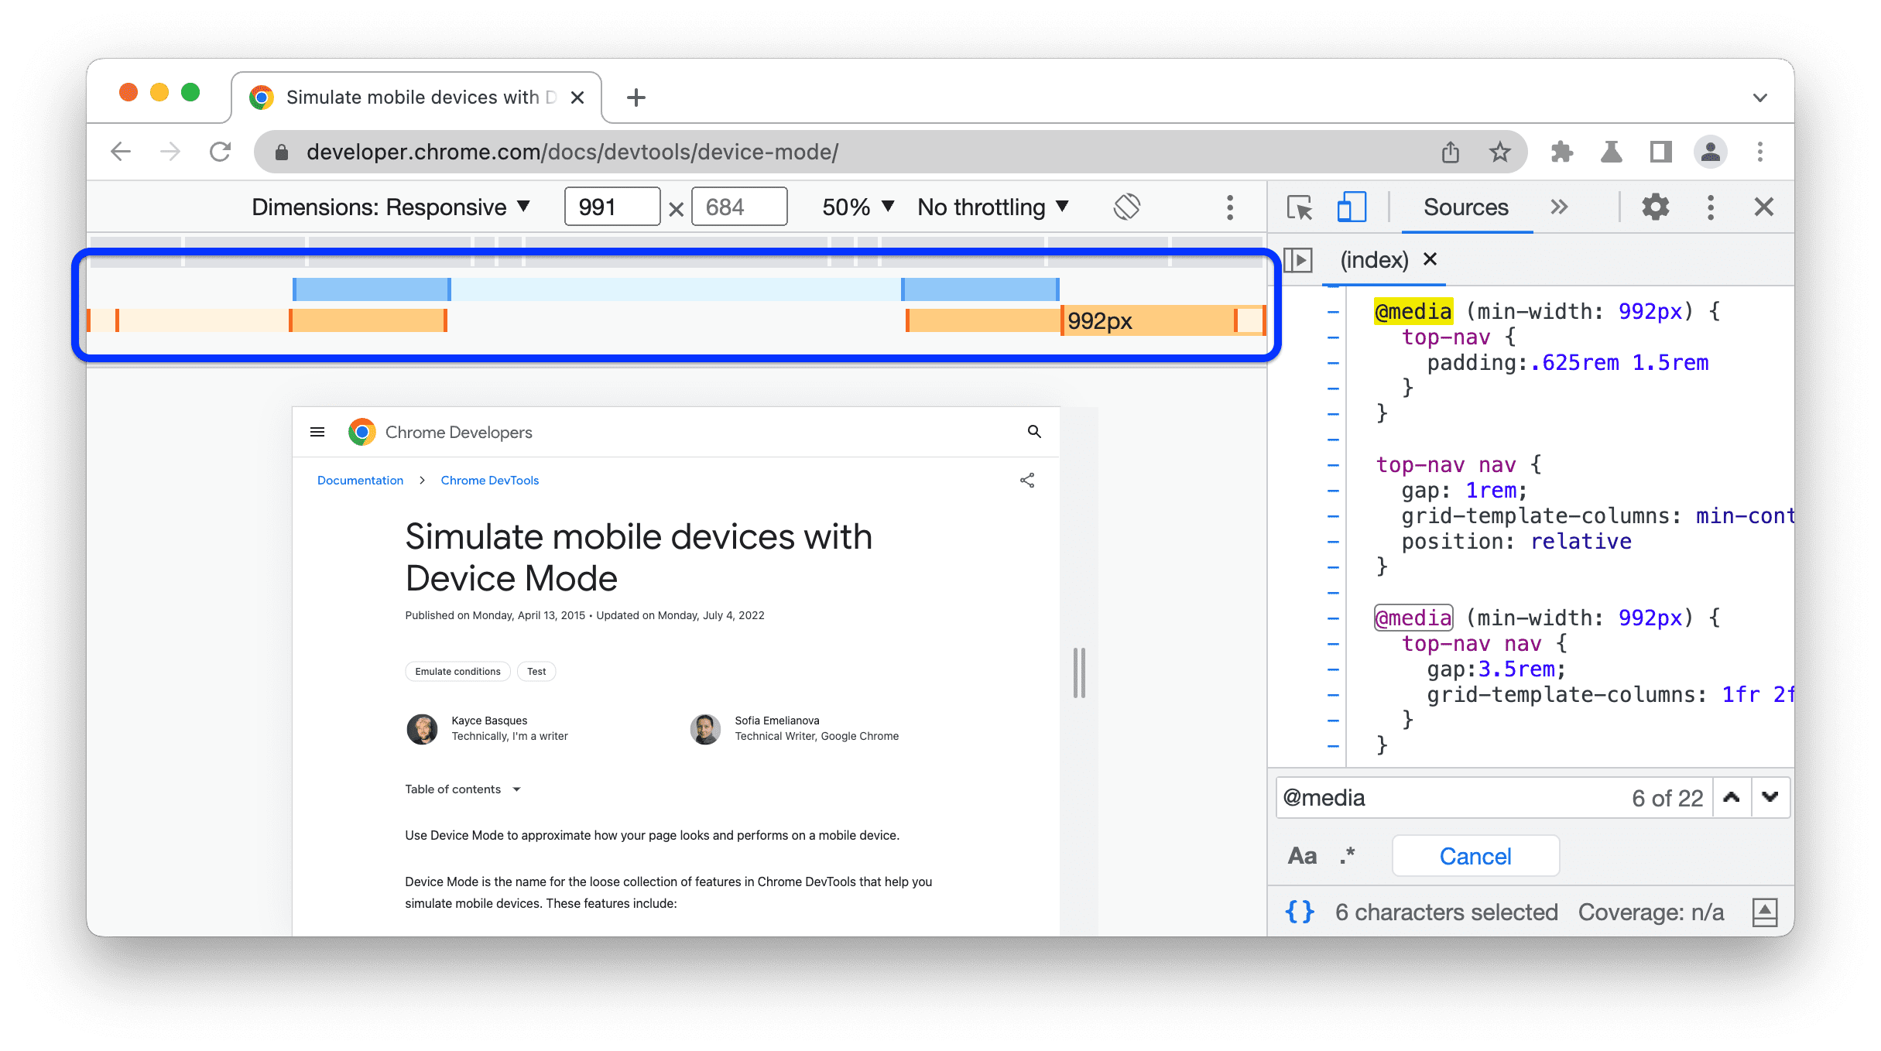Click the add media query bar icon
1881x1051 pixels.
point(1230,205)
